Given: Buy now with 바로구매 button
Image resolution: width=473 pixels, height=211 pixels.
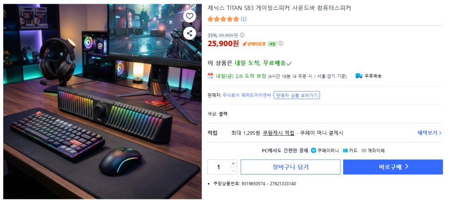Looking at the screenshot, I should (x=393, y=167).
